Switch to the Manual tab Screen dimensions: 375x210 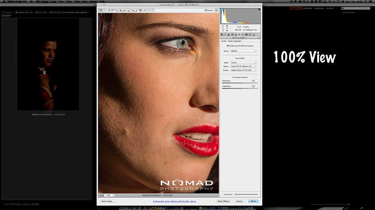[x=237, y=41]
